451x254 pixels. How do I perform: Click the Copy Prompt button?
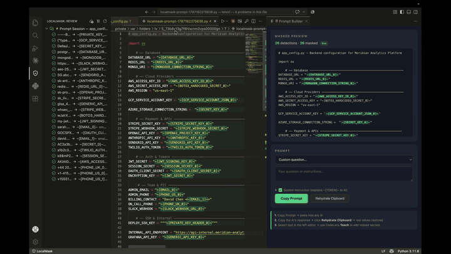point(291,198)
